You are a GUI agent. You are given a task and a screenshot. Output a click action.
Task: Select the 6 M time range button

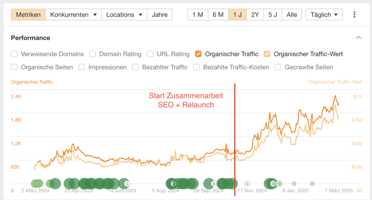tap(218, 15)
